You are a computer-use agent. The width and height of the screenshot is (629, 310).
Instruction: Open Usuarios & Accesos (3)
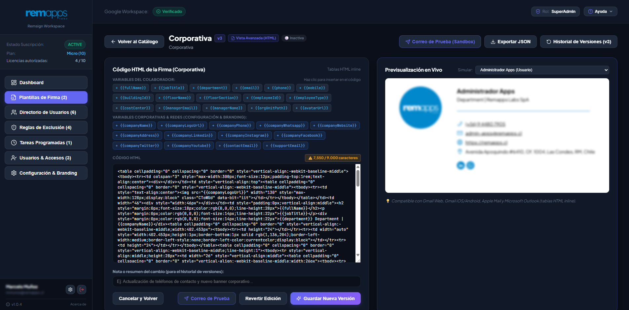click(46, 158)
